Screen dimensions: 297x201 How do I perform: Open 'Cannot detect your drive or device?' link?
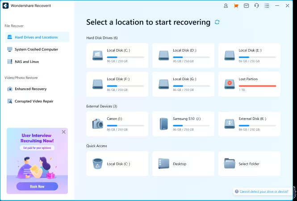264,191
